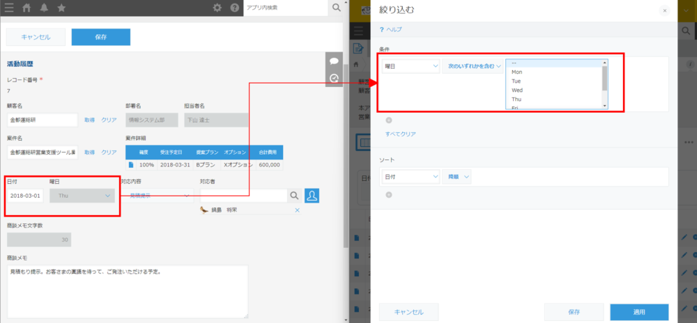The image size is (697, 323).
Task: Click the help question mark icon
Action: pyautogui.click(x=235, y=8)
